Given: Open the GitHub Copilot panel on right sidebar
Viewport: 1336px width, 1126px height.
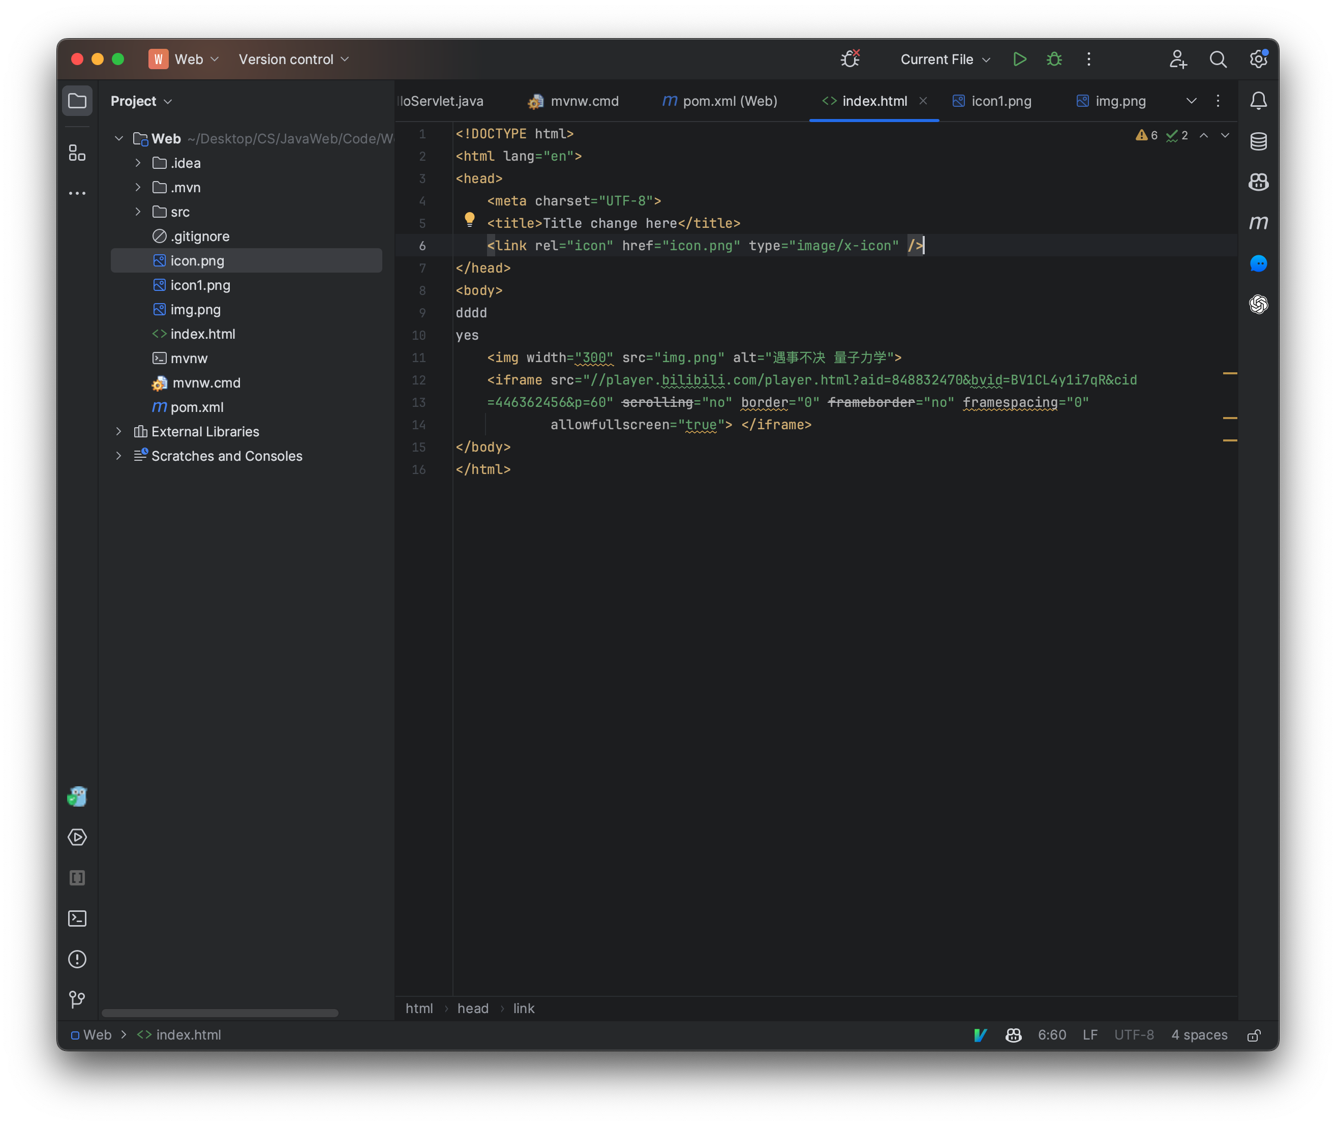Looking at the screenshot, I should point(1258,182).
